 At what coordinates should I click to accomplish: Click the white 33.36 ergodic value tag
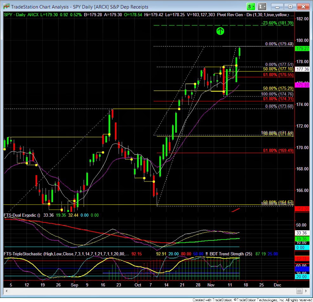[x=302, y=233]
